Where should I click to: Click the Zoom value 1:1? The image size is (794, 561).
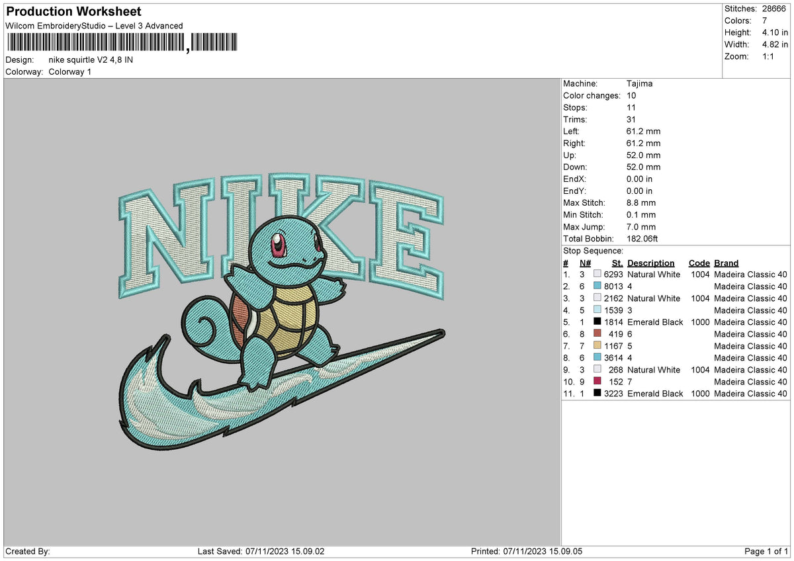coord(768,56)
